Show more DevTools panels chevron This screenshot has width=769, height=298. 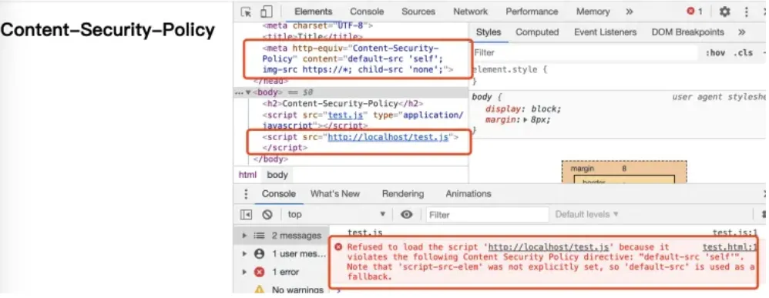pos(630,12)
